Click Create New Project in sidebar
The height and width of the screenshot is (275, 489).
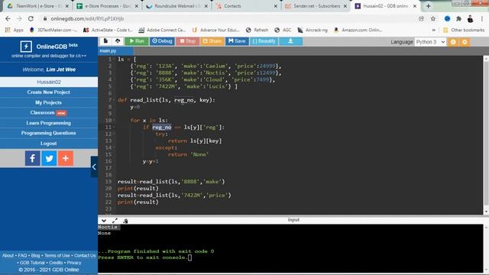(49, 92)
